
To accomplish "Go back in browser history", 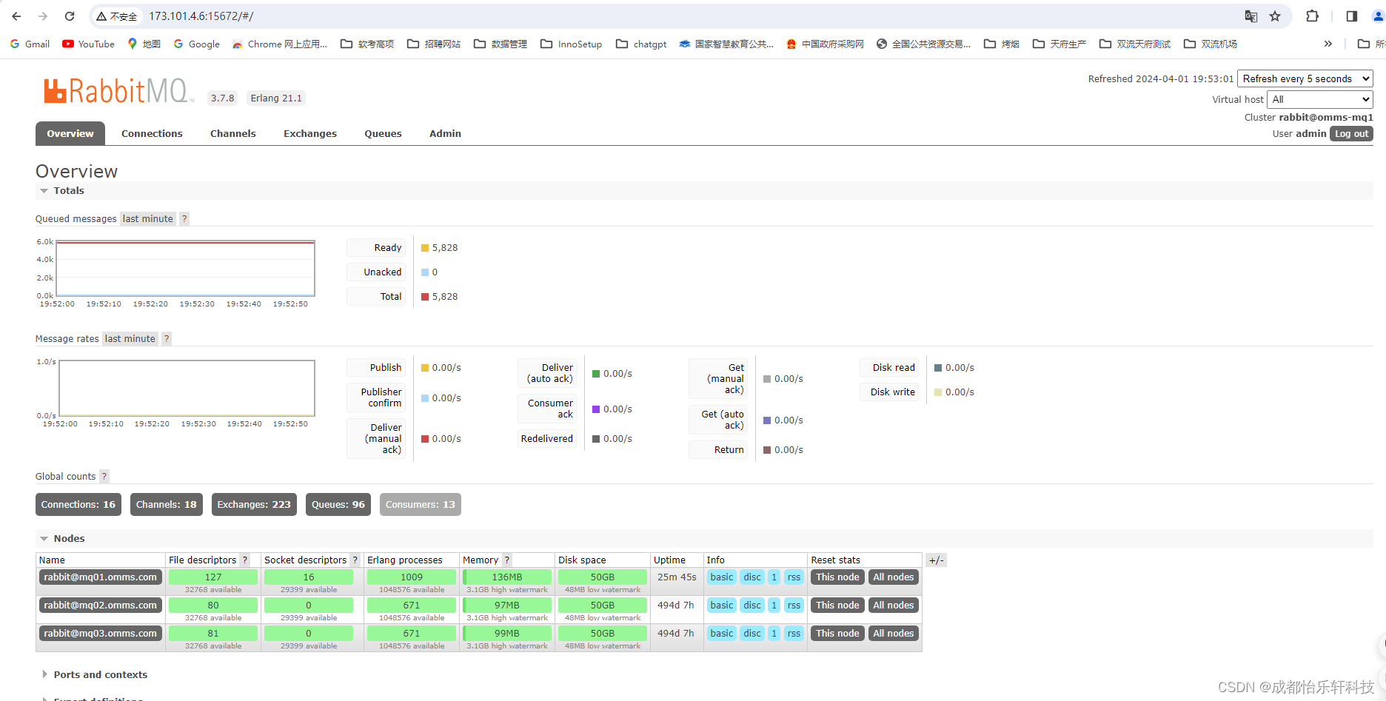I will point(16,16).
